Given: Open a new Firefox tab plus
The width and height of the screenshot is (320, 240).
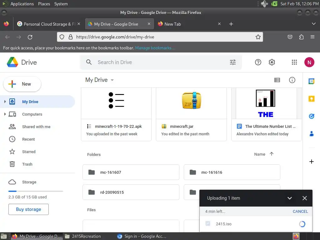Looking at the screenshot, I should [x=231, y=24].
